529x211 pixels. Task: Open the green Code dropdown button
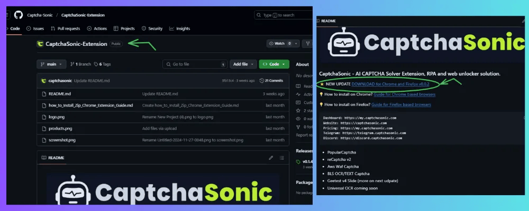(x=274, y=64)
